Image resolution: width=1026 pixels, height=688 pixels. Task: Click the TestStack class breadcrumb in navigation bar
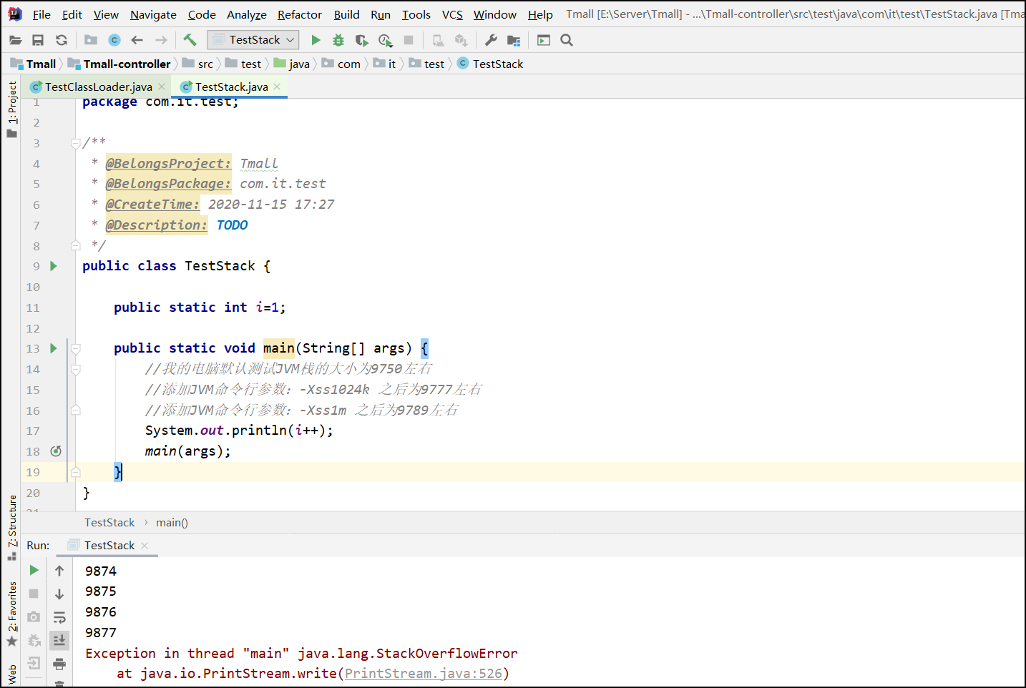click(x=490, y=64)
